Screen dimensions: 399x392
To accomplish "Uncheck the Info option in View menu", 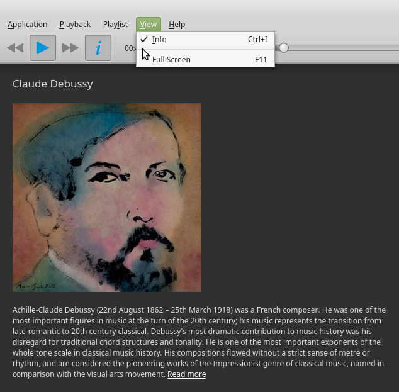I will (205, 40).
